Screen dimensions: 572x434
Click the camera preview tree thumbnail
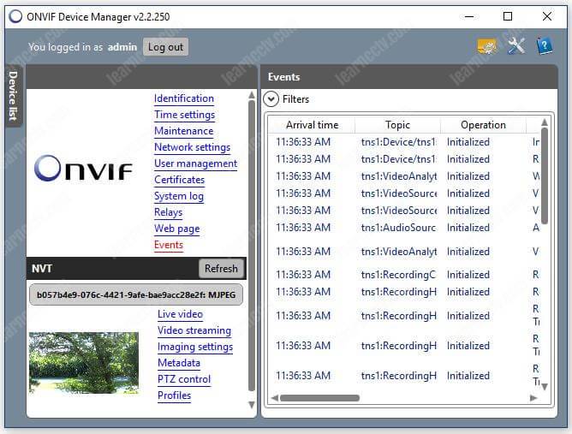(84, 362)
